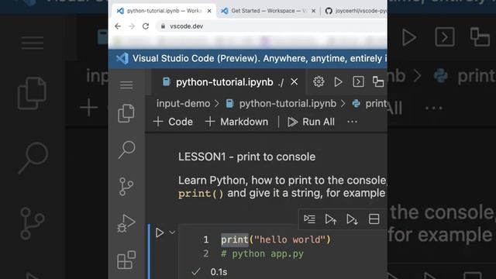The height and width of the screenshot is (279, 496).
Task: Click Run by Line cell toolbar icon
Action: (309, 219)
